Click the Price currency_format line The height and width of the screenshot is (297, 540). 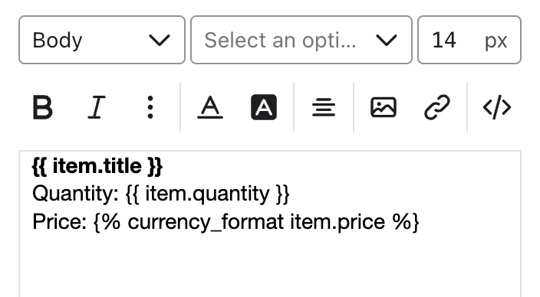pyautogui.click(x=226, y=222)
